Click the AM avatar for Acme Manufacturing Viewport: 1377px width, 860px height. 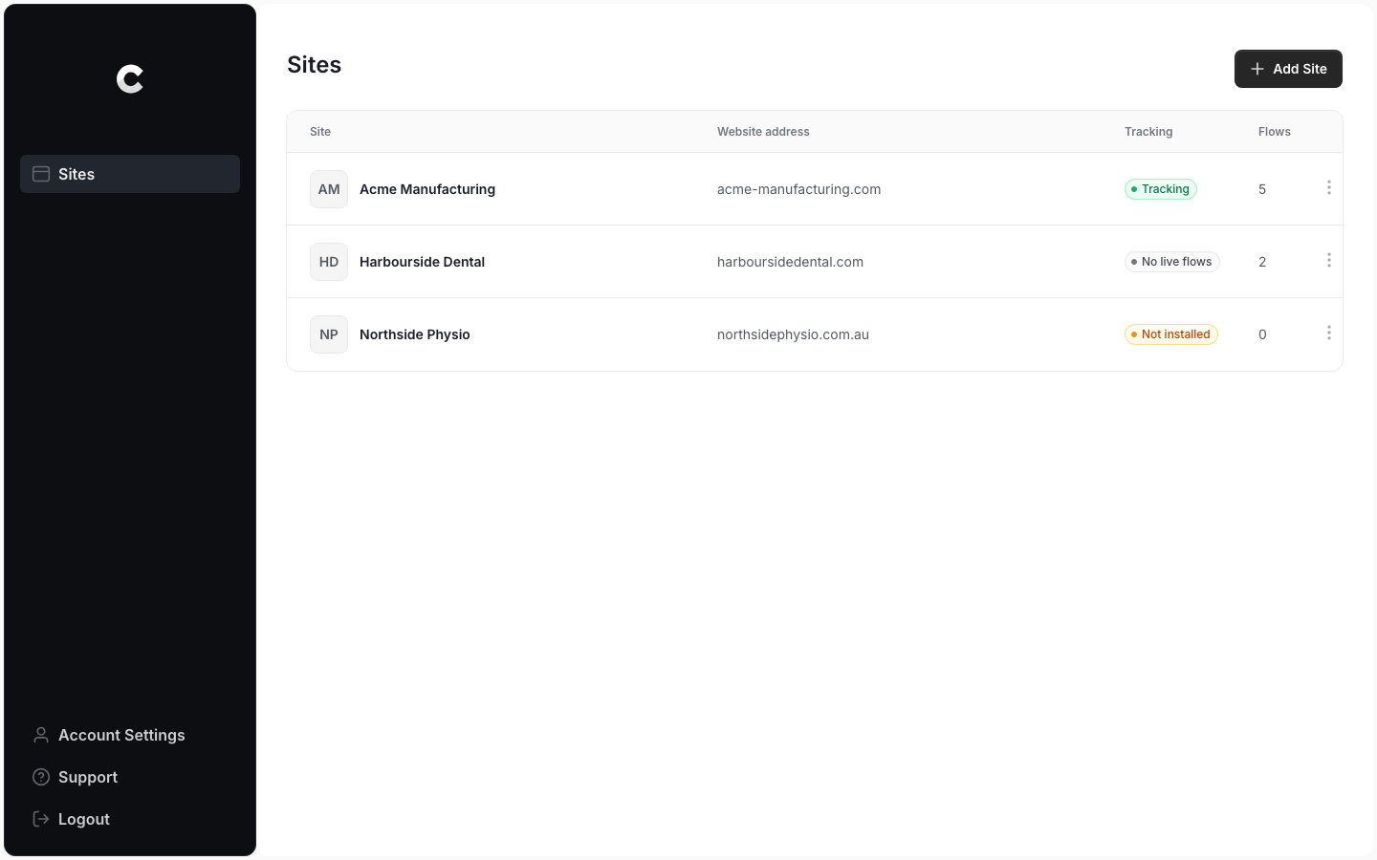[x=329, y=189]
